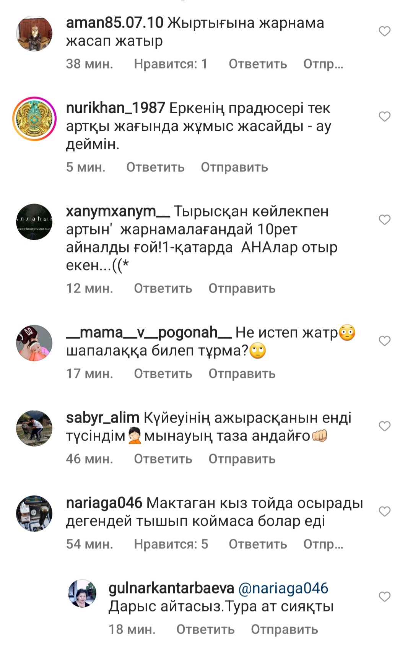Viewport: 413px width, 655px height.
Task: Send xanymxanym__ comment via Отправить
Action: pos(242,288)
